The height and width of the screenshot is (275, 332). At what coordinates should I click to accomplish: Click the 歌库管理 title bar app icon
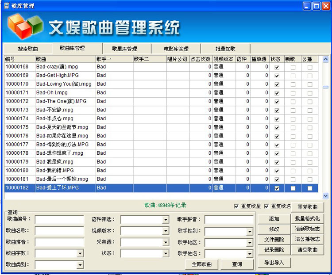coord(7,6)
